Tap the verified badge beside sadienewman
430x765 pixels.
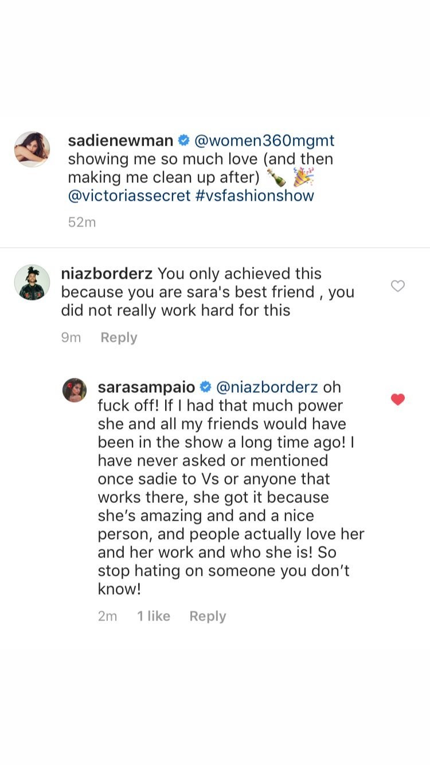[184, 140]
